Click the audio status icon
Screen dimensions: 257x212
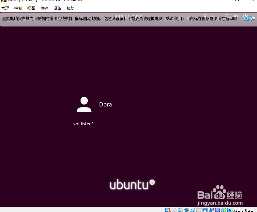180,210
